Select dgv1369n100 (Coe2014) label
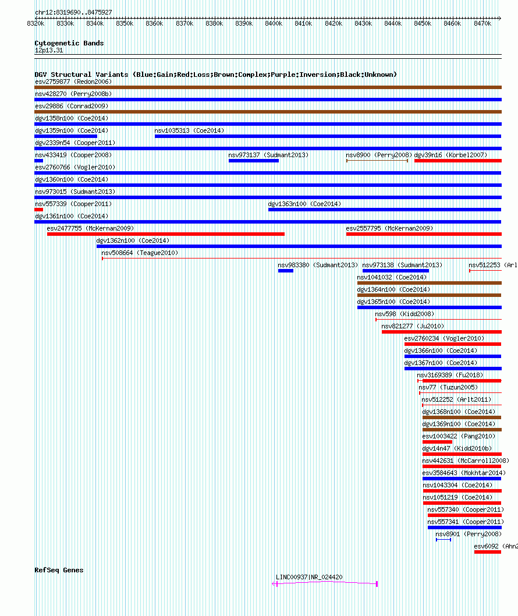 [x=459, y=423]
